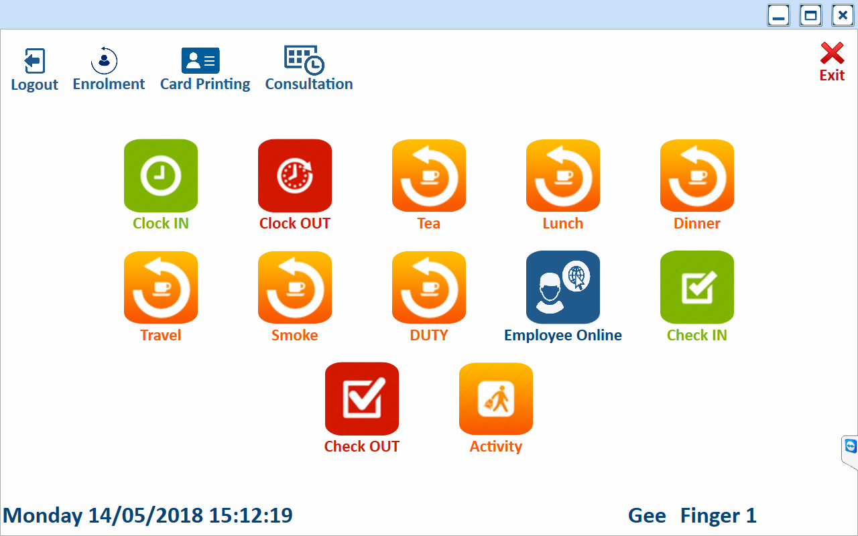The height and width of the screenshot is (536, 858).
Task: Click the DUTY icon
Action: (429, 287)
